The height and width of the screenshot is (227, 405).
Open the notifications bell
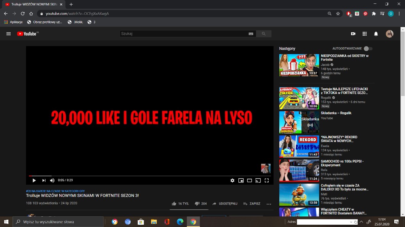click(376, 34)
